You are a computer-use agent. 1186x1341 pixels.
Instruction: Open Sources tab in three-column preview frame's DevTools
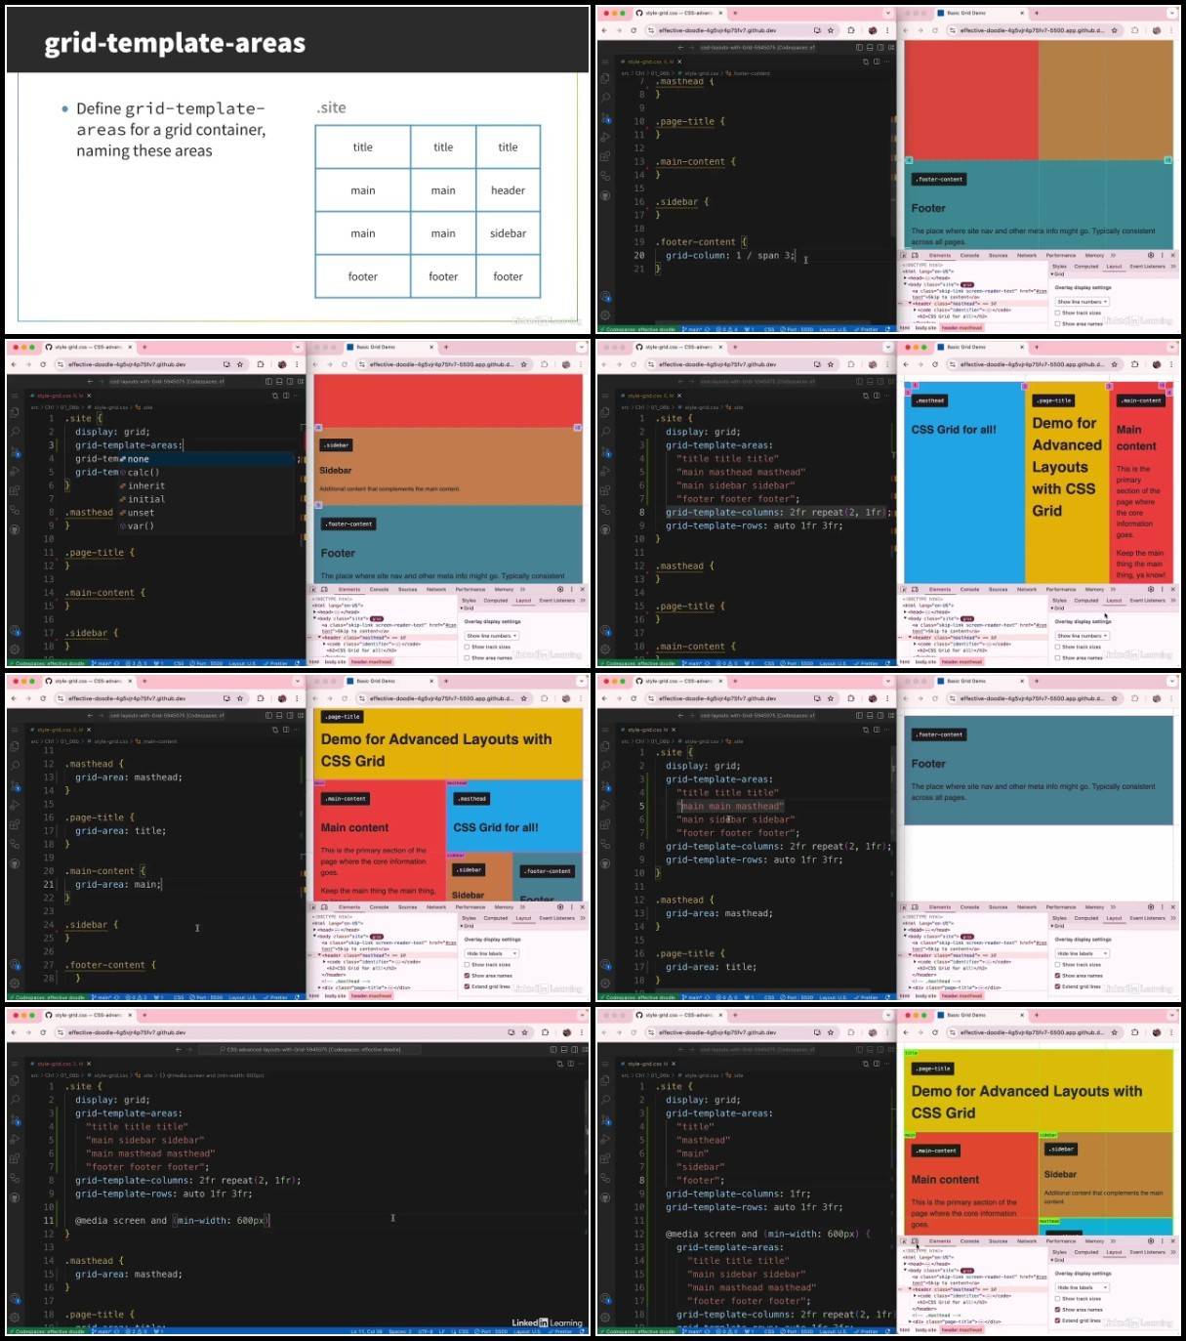coord(998,589)
